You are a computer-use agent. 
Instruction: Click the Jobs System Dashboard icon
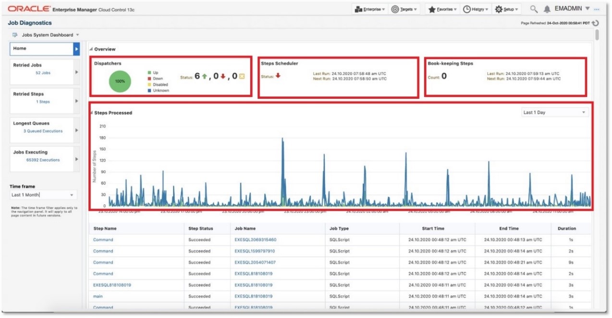(15, 35)
